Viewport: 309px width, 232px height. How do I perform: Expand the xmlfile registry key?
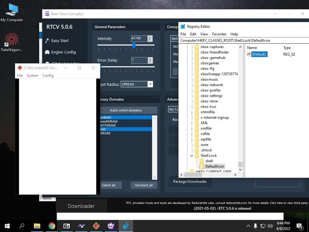click(x=192, y=128)
